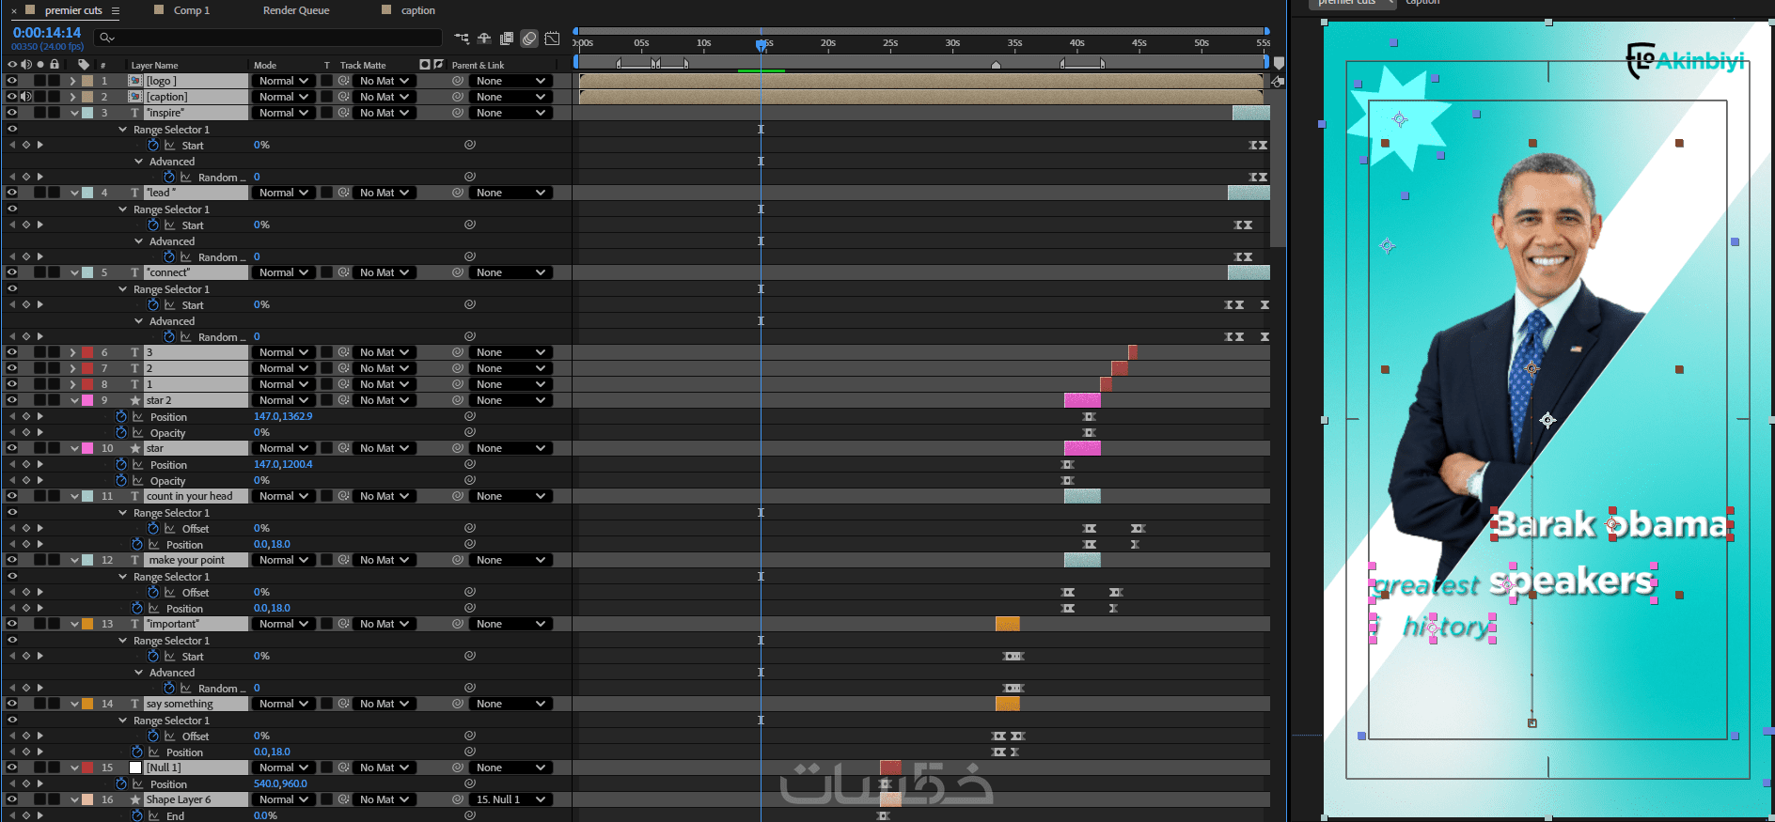1775x822 pixels.
Task: Edit make your point Position value 0.0,18.0
Action: (x=272, y=608)
